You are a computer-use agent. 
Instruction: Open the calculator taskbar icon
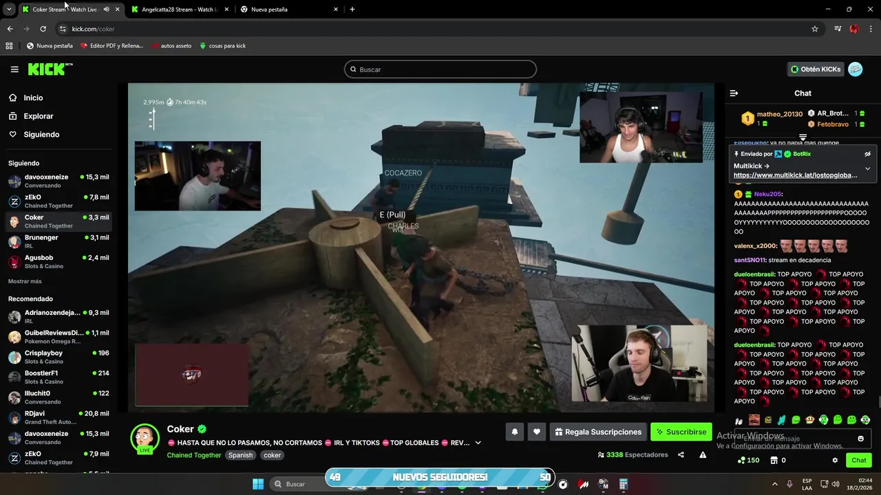pyautogui.click(x=623, y=484)
